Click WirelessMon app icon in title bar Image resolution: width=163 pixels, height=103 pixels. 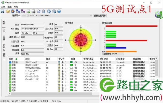coord(3,3)
